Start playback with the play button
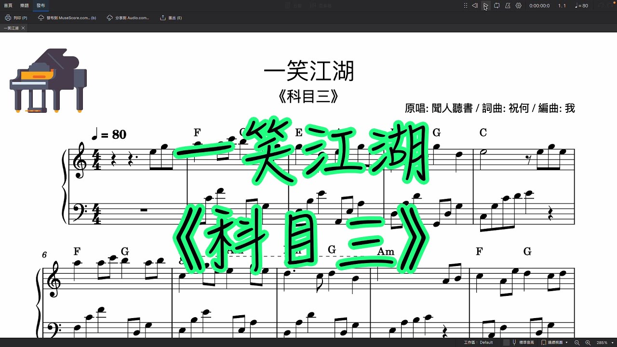 click(485, 6)
